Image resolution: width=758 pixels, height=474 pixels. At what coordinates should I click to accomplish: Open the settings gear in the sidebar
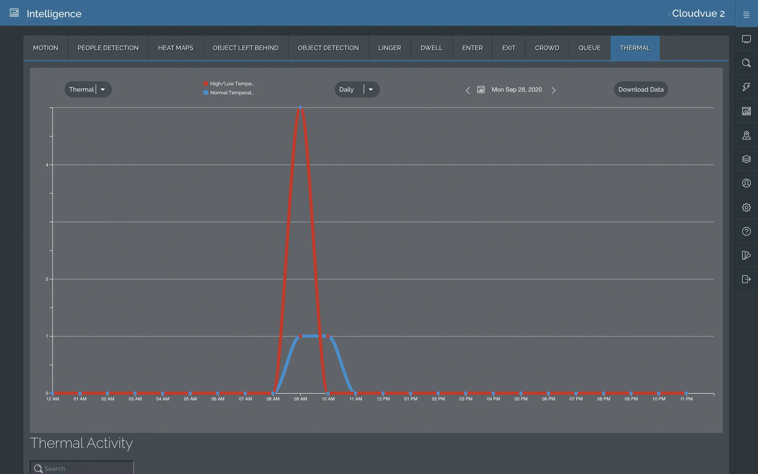pos(747,207)
